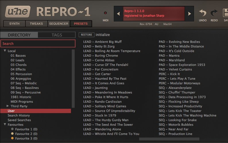
Task: Load preset LEAD – Whistle And I'll Come To You
Action: (111, 134)
